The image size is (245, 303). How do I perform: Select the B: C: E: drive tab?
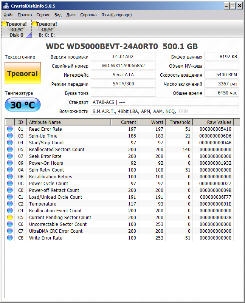tap(47, 29)
